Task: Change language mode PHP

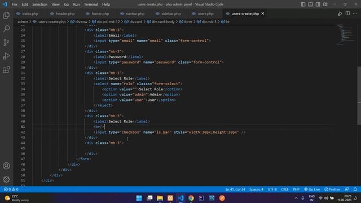Action: [296, 189]
